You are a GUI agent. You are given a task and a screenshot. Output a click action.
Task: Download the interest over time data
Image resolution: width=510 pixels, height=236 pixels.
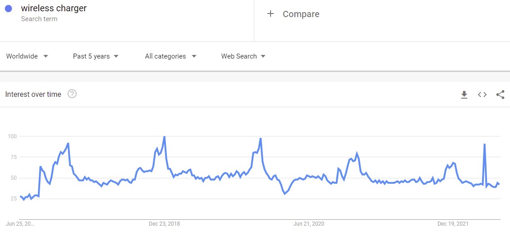464,95
